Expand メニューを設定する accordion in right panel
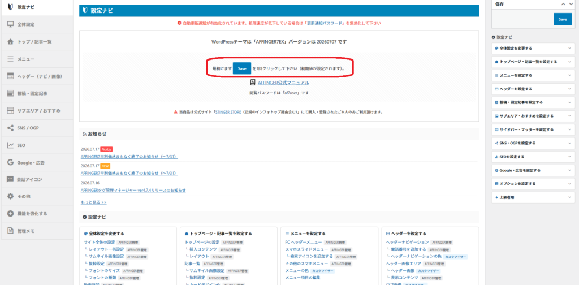 coord(533,75)
